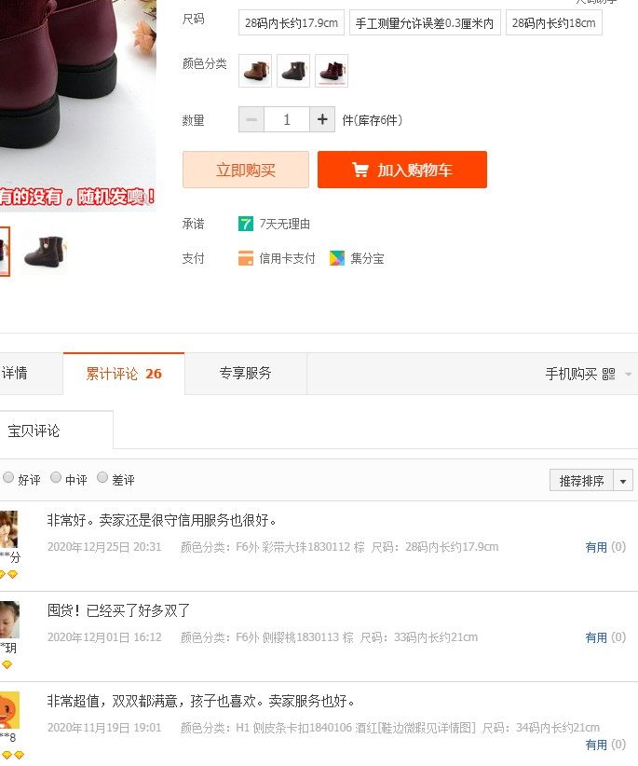Expand the 手机购买 dropdown arrow
638x766 pixels.
point(629,375)
